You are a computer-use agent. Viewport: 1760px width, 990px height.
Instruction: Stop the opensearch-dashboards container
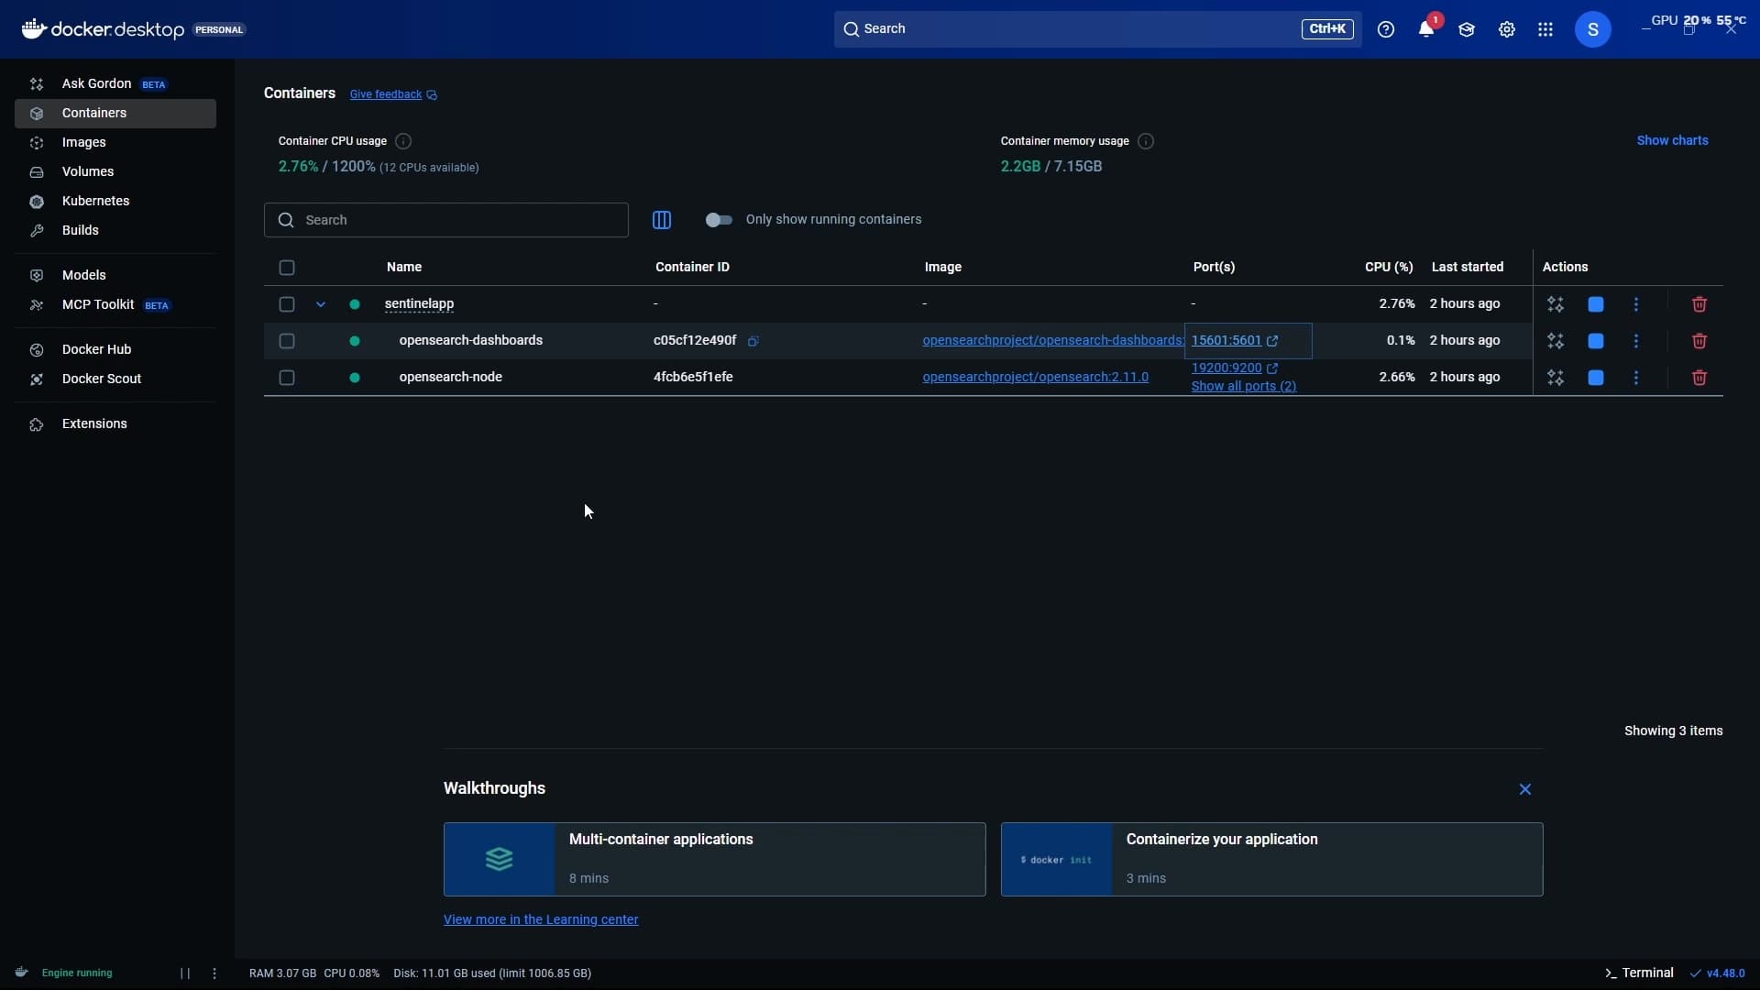1596,341
